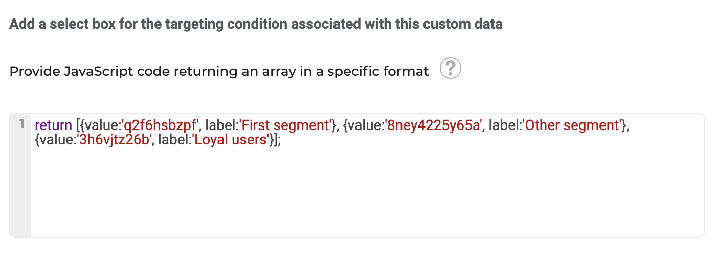
Task: Place cursor after the closing semicolon
Action: pos(282,140)
